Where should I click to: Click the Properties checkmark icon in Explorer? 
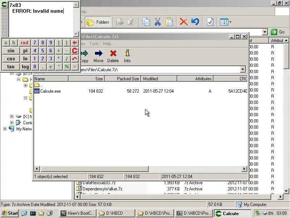tap(210, 22)
